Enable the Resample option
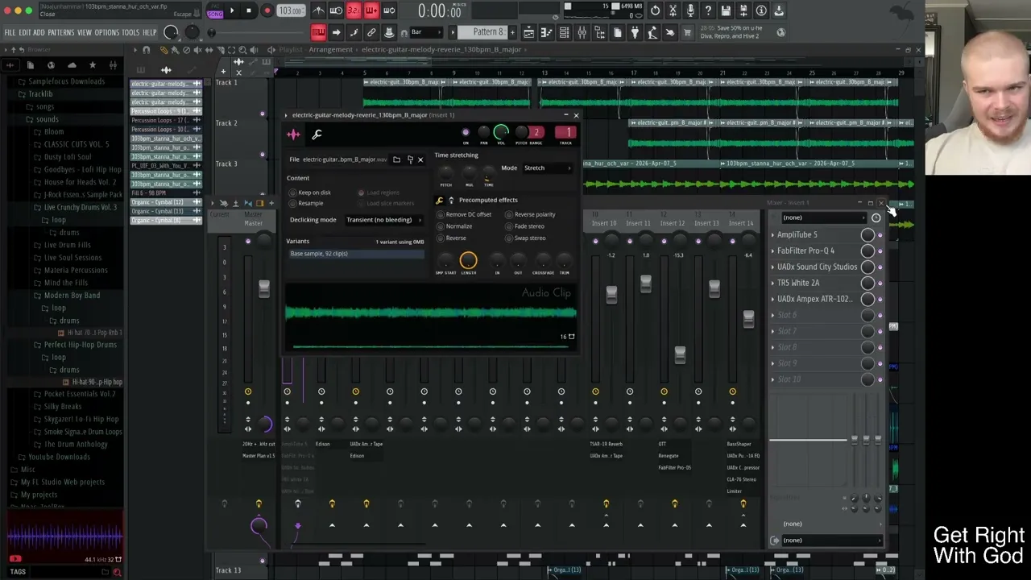This screenshot has width=1031, height=580. (x=293, y=204)
